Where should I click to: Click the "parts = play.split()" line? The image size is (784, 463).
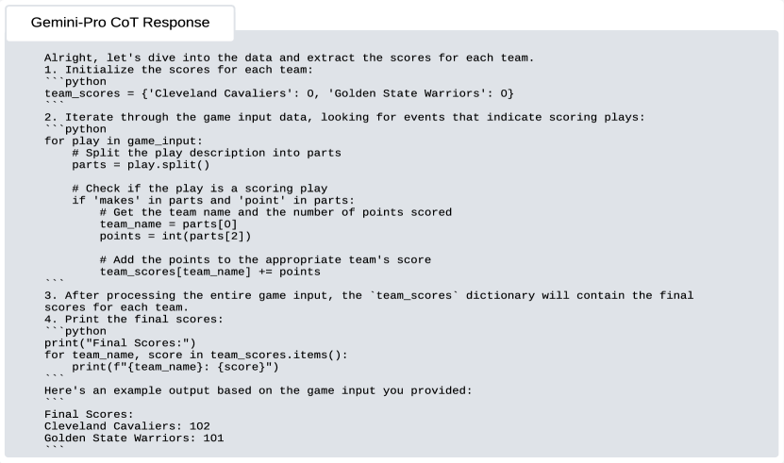[141, 165]
